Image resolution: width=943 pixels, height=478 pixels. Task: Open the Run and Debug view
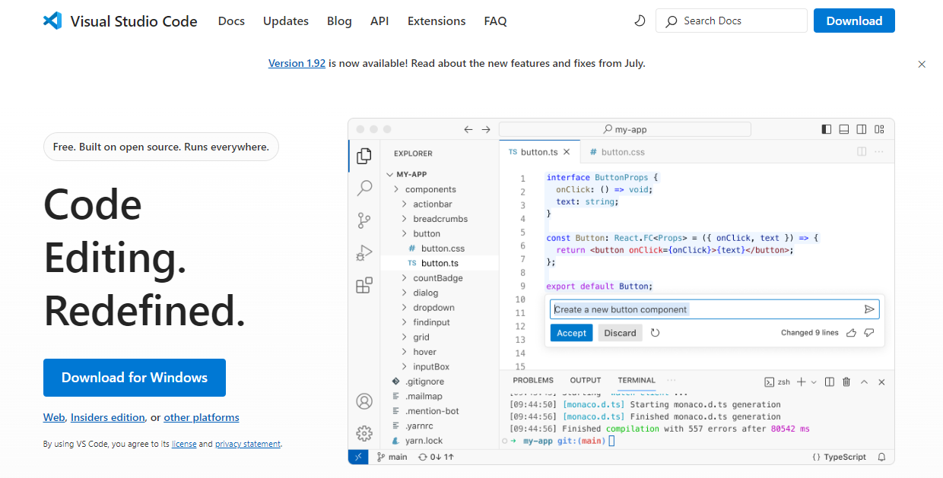tap(364, 252)
